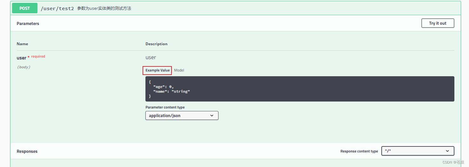Image resolution: width=469 pixels, height=167 pixels.
Task: Click the user description text
Action: click(x=151, y=57)
